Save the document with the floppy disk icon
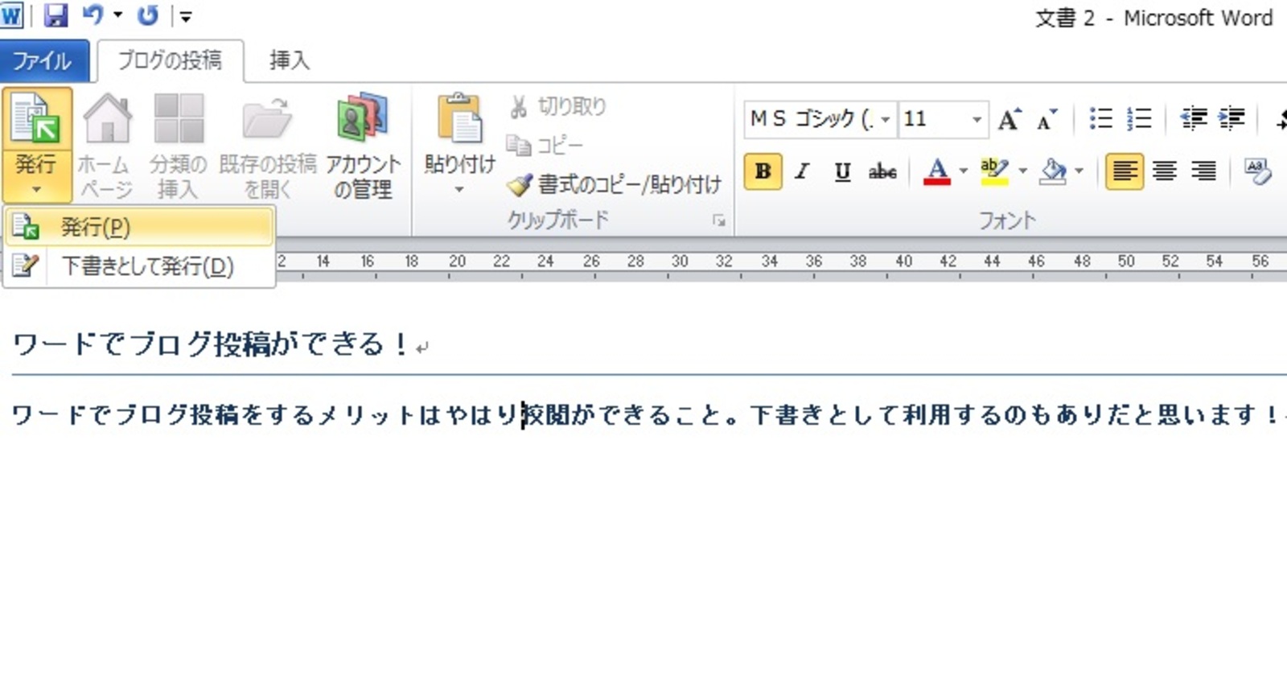This screenshot has width=1287, height=700. click(56, 15)
